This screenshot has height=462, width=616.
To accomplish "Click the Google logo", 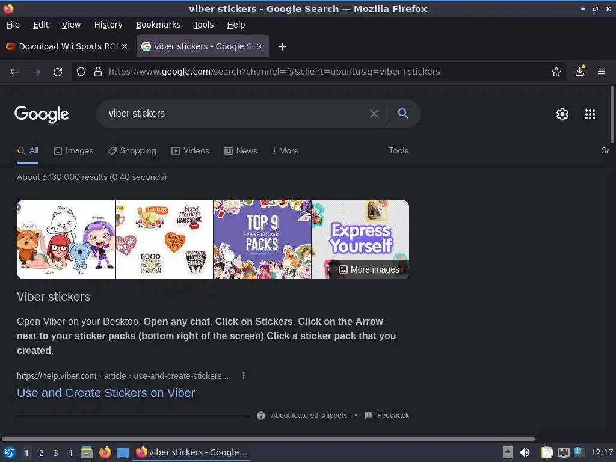I will (x=42, y=114).
